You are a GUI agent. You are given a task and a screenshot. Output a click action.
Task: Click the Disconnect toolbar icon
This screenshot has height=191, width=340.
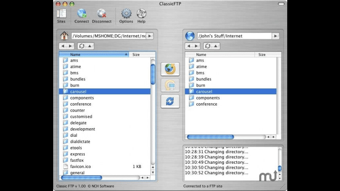[102, 16]
